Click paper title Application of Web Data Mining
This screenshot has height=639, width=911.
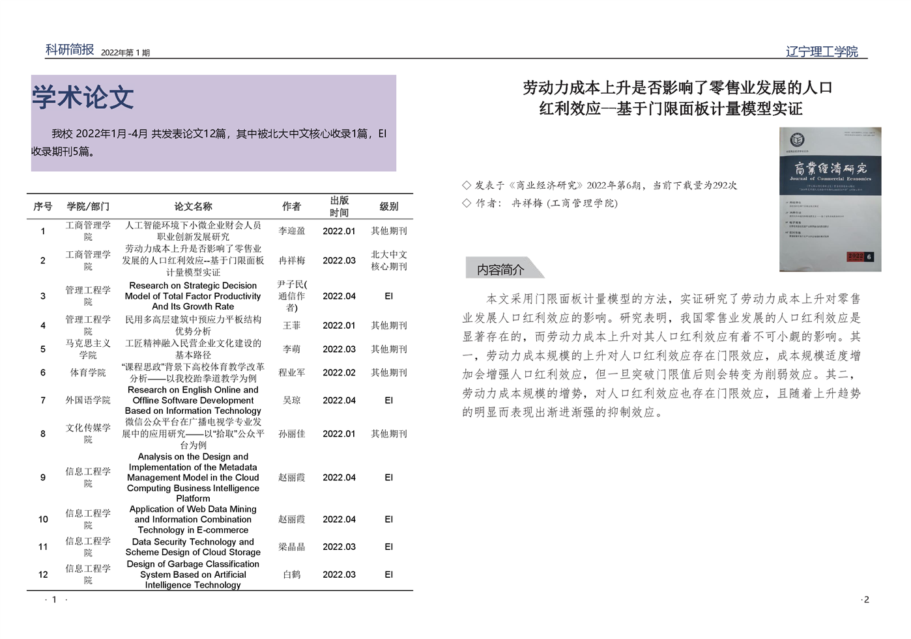point(193,519)
